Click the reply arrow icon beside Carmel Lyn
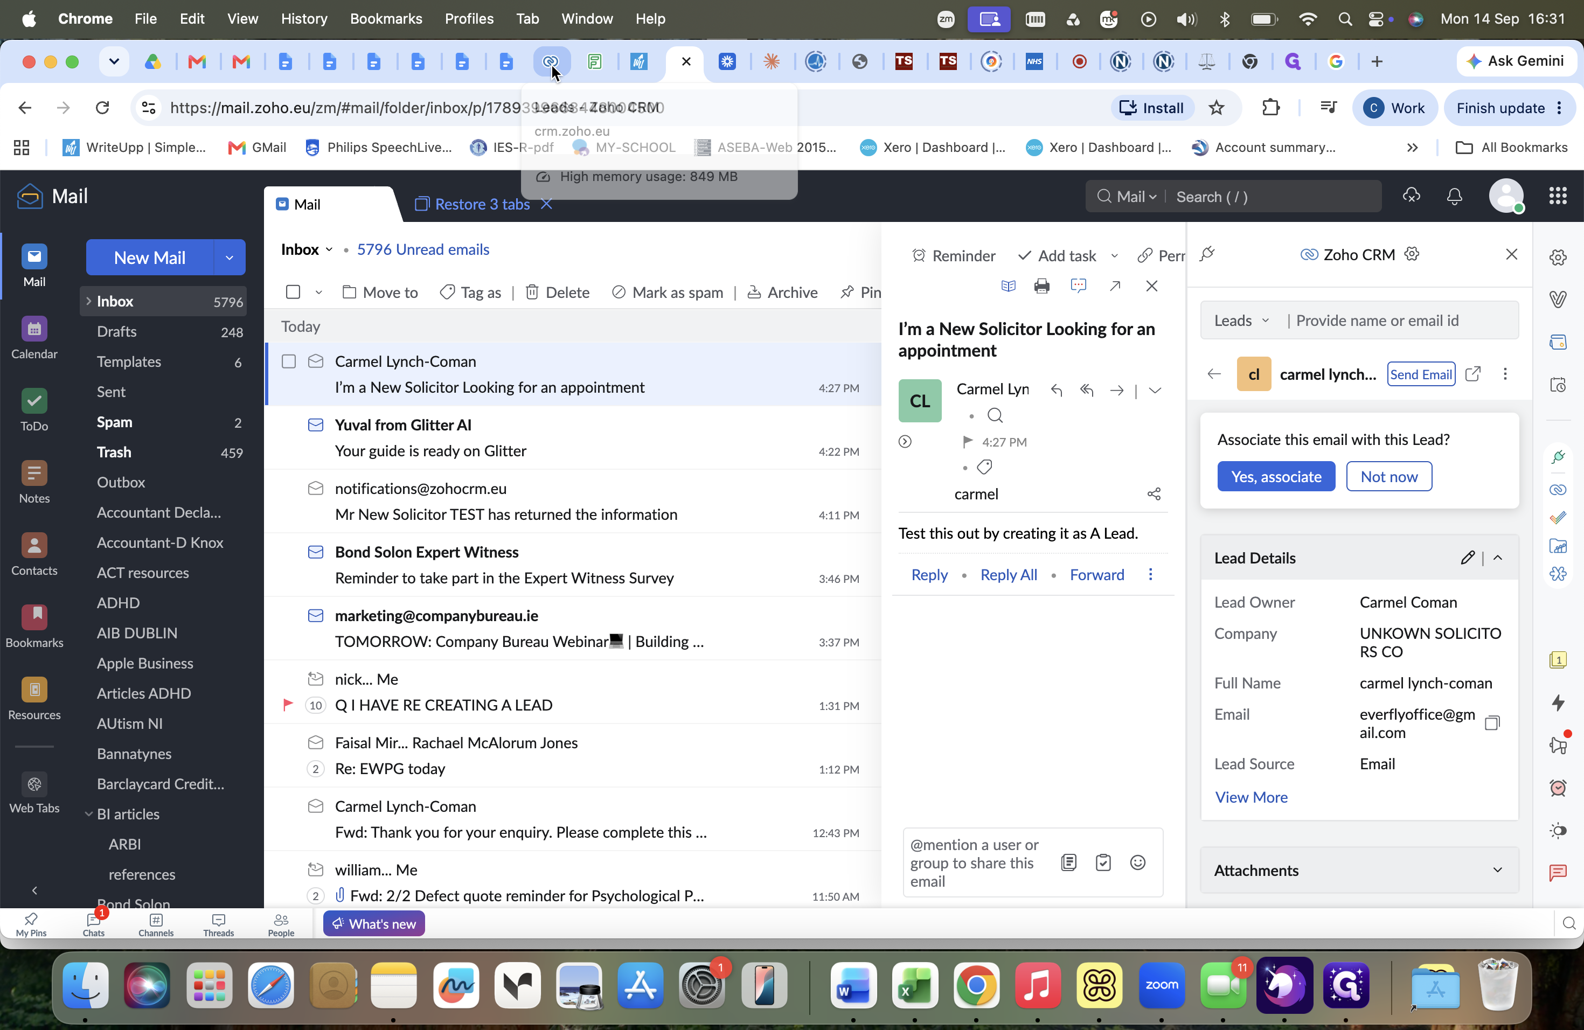Viewport: 1584px width, 1030px height. point(1056,390)
